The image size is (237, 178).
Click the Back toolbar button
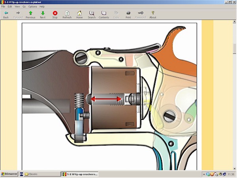click(6, 15)
